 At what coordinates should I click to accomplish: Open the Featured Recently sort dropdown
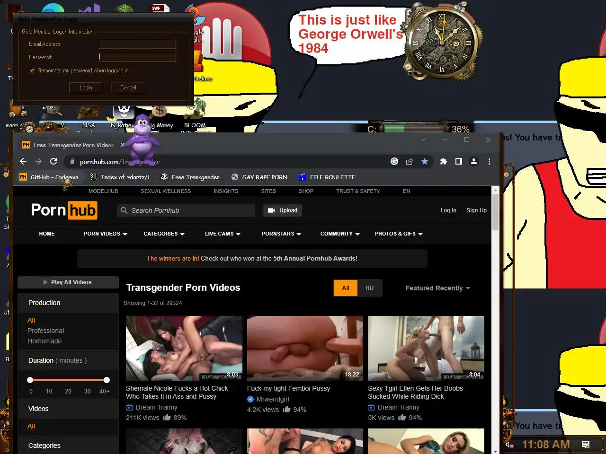[x=437, y=288]
